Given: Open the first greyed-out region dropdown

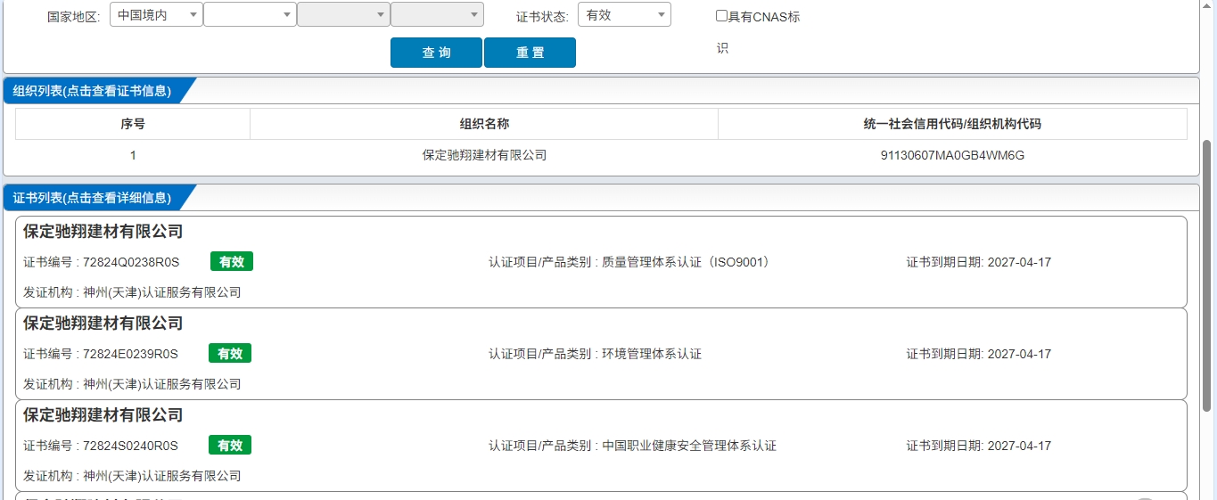Looking at the screenshot, I should click(x=343, y=15).
